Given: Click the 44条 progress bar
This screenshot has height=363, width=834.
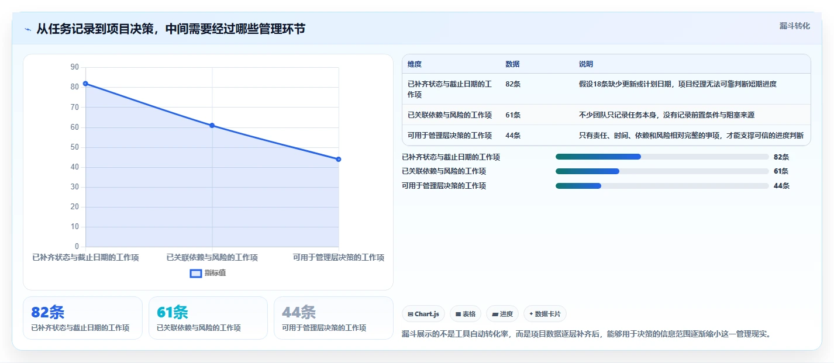Looking at the screenshot, I should tap(662, 186).
